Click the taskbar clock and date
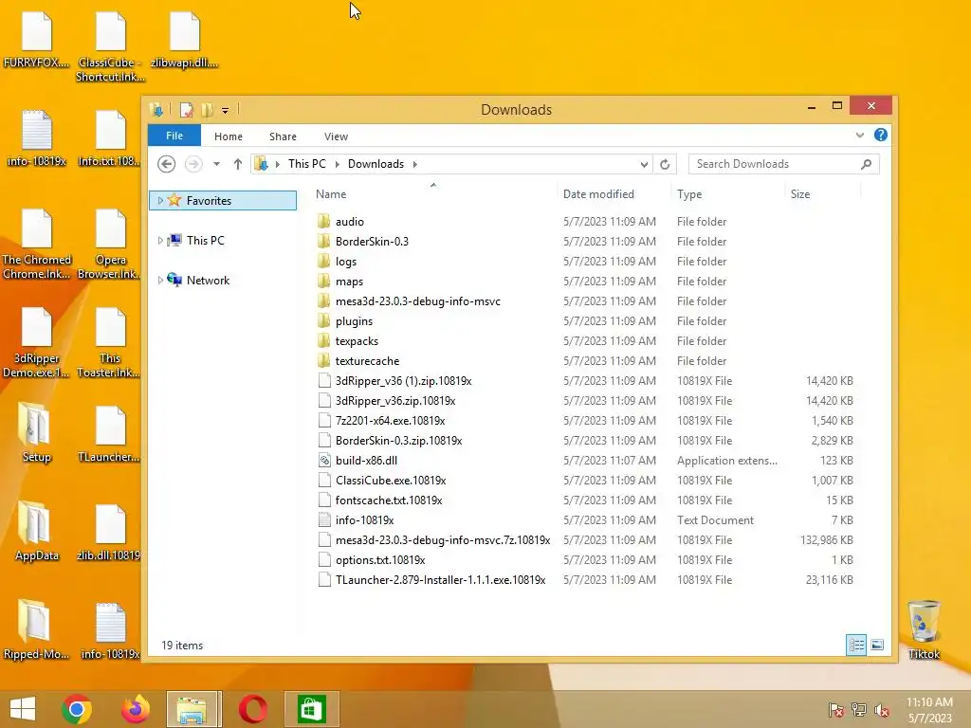Viewport: 971px width, 728px height. pos(929,710)
